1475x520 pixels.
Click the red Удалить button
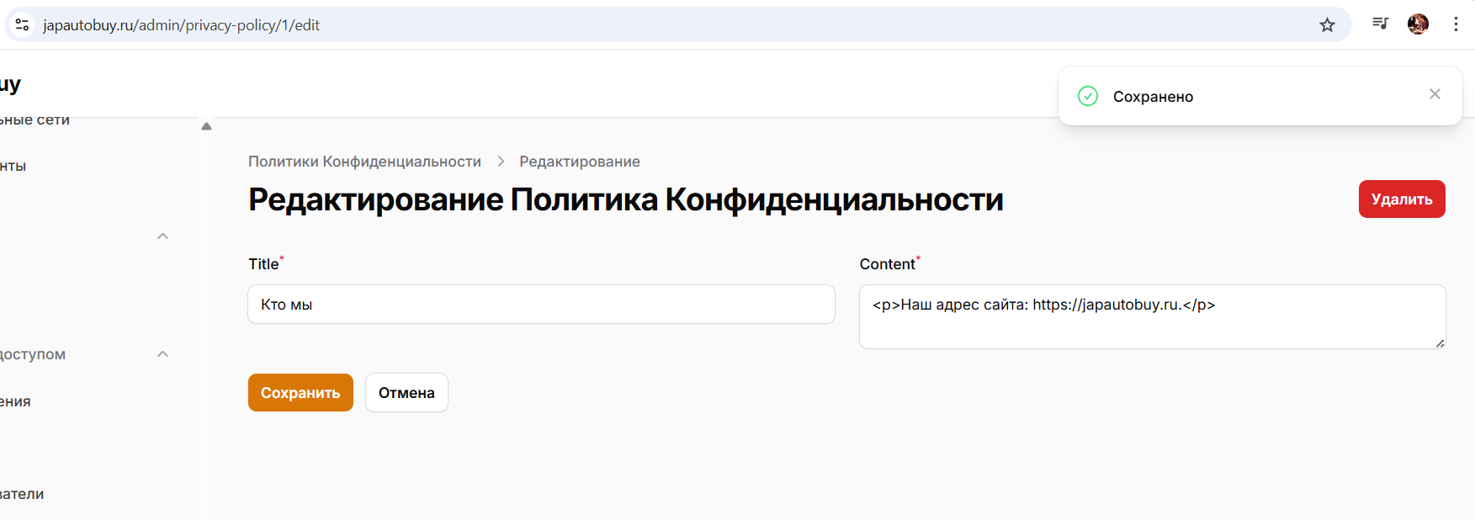[1402, 199]
